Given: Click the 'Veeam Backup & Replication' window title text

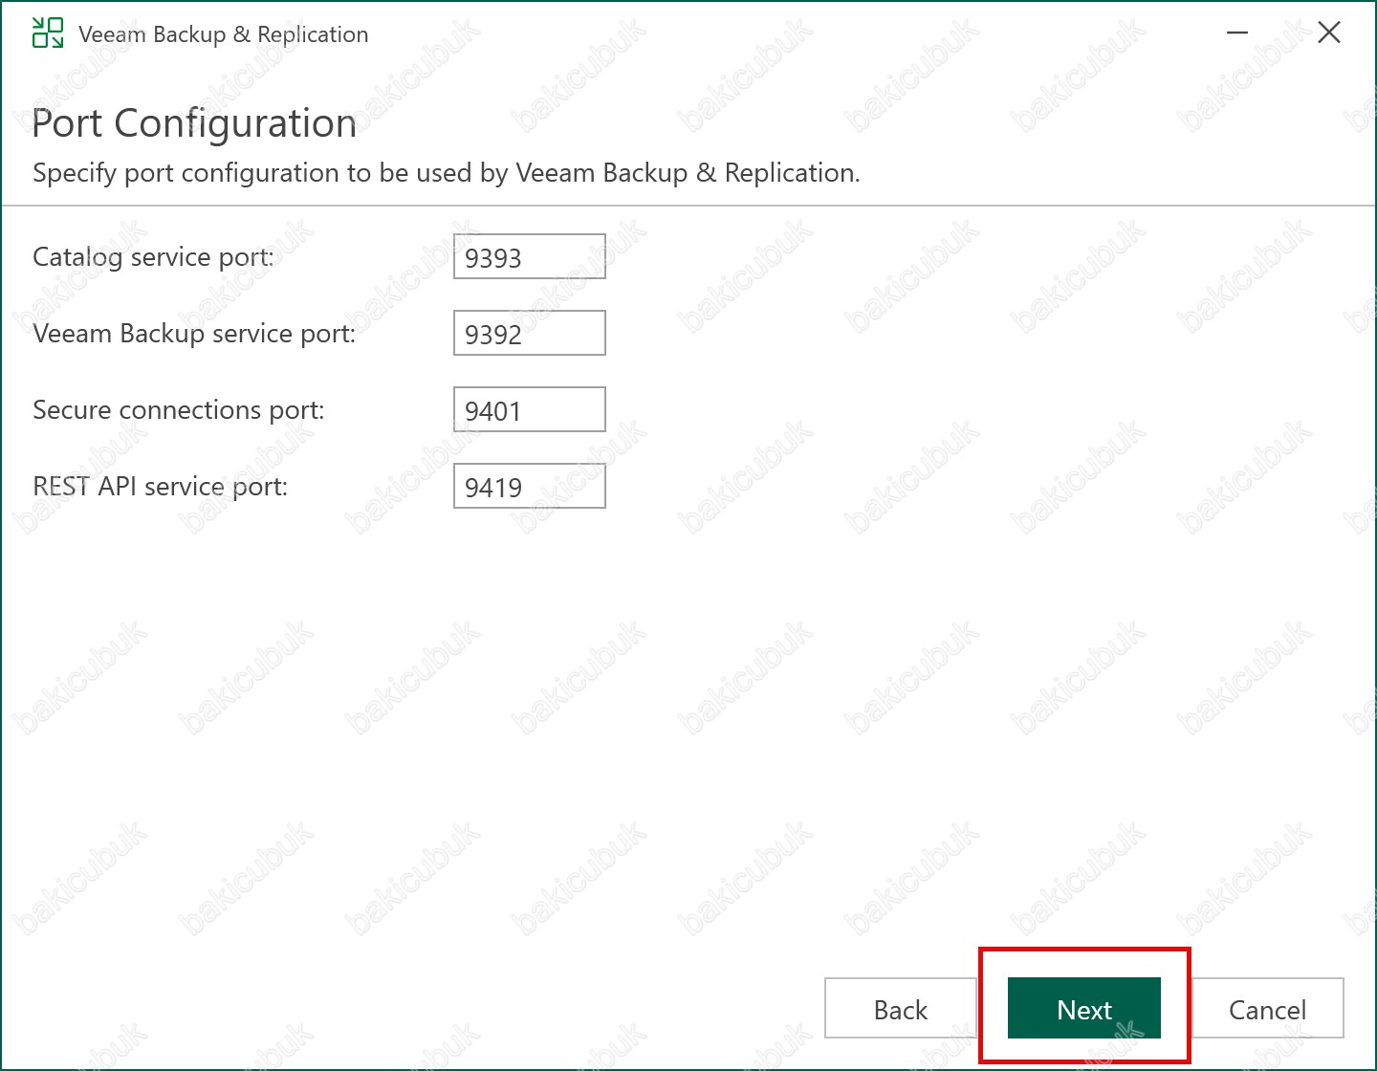Looking at the screenshot, I should point(223,34).
